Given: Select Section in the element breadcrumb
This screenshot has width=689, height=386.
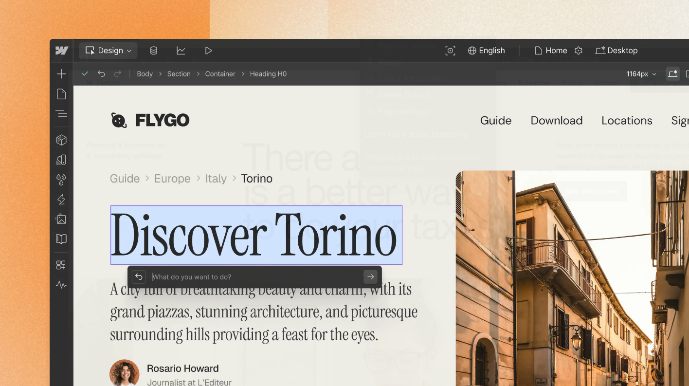Looking at the screenshot, I should [x=179, y=74].
